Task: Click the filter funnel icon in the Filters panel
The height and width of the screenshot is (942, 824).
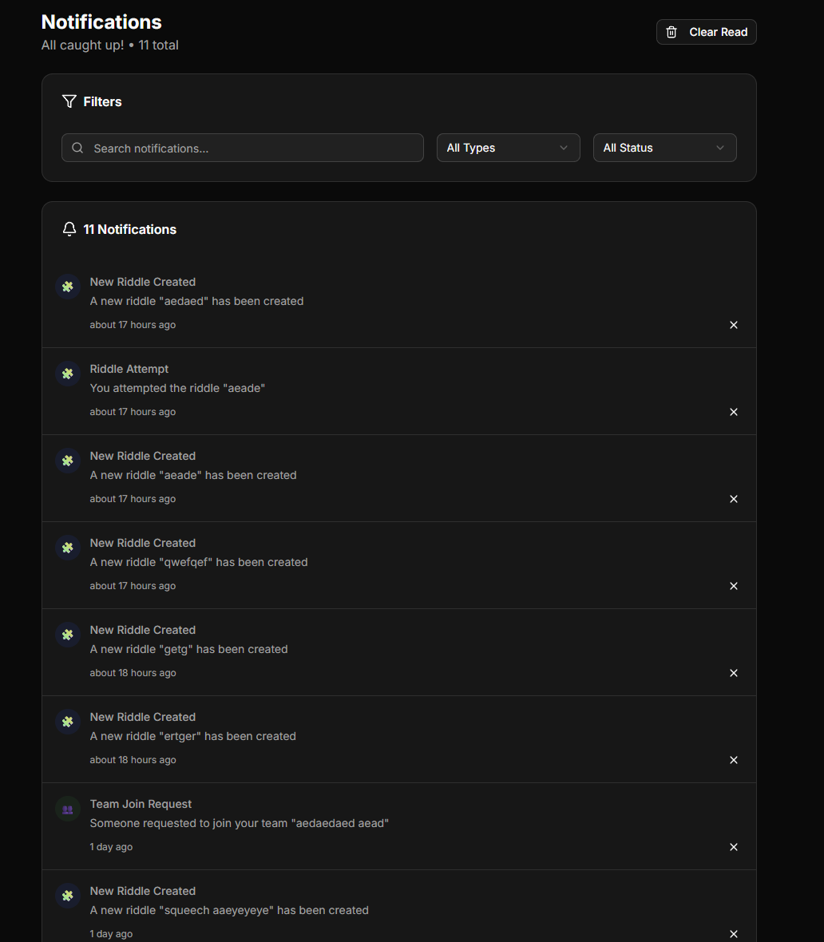Action: [x=69, y=101]
